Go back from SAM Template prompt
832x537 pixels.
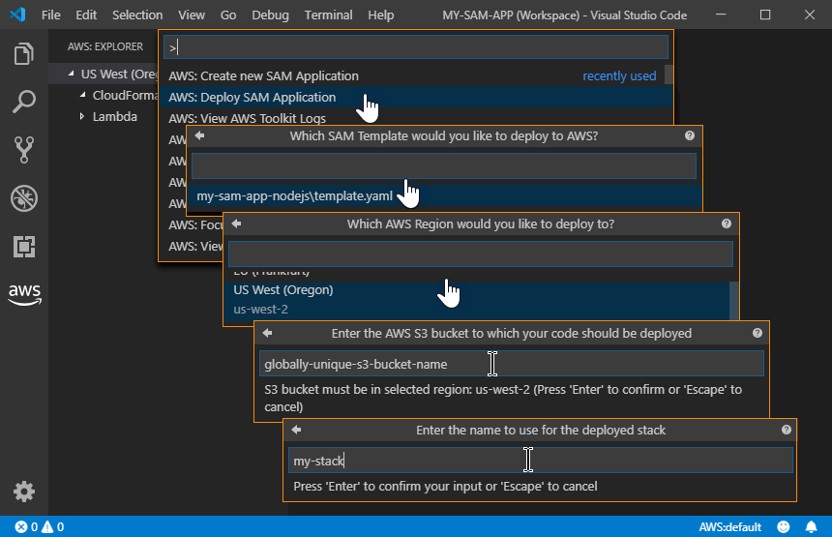199,135
